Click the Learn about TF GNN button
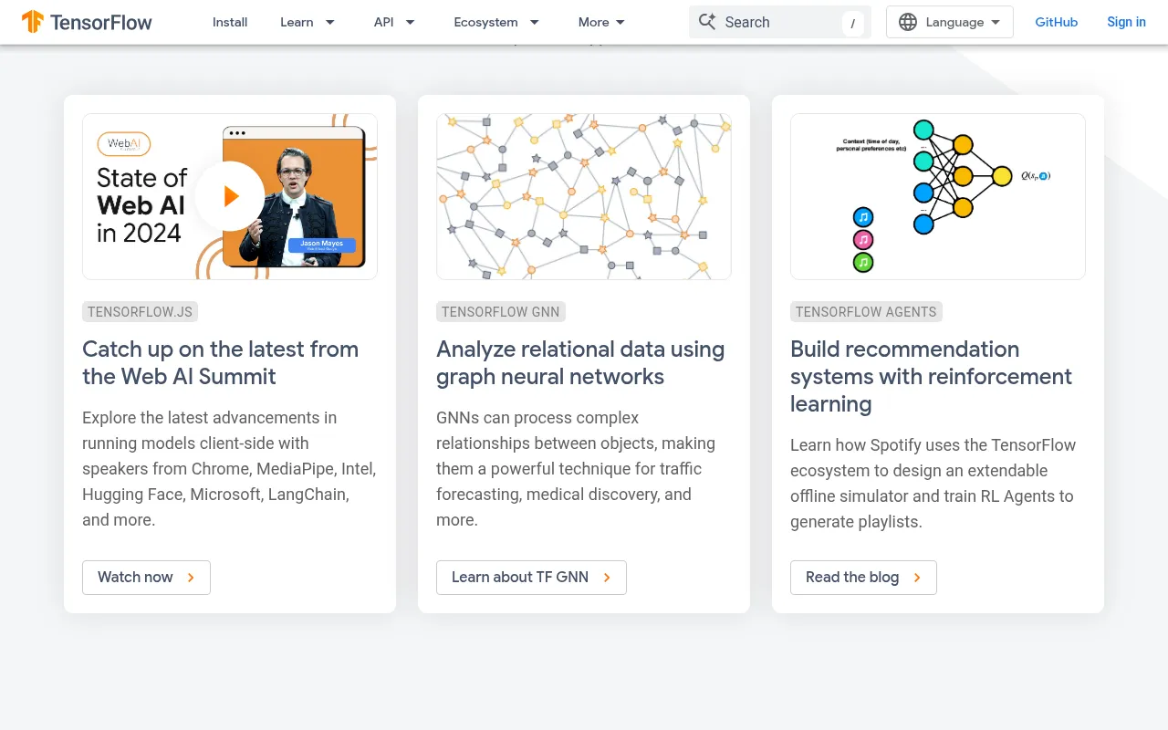This screenshot has width=1168, height=730. click(x=531, y=578)
